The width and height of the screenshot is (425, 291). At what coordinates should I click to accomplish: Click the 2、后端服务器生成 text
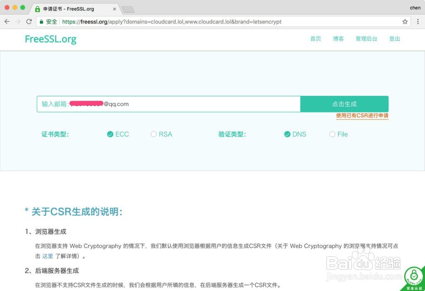click(x=52, y=271)
